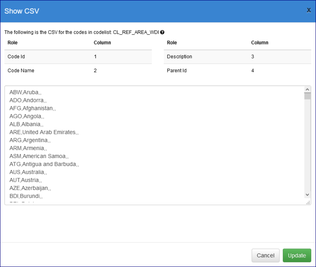Select the Code Name role row
316x267 pixels.
21,70
